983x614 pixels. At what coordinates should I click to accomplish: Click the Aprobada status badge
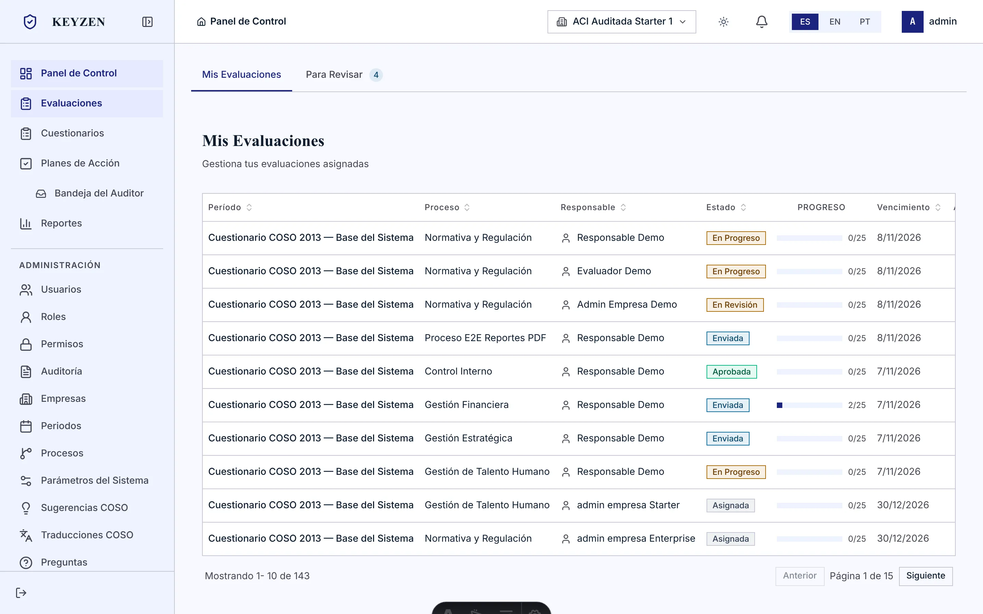point(731,372)
